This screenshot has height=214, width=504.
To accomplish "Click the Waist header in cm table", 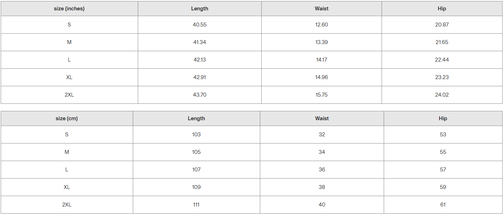I will click(x=322, y=118).
